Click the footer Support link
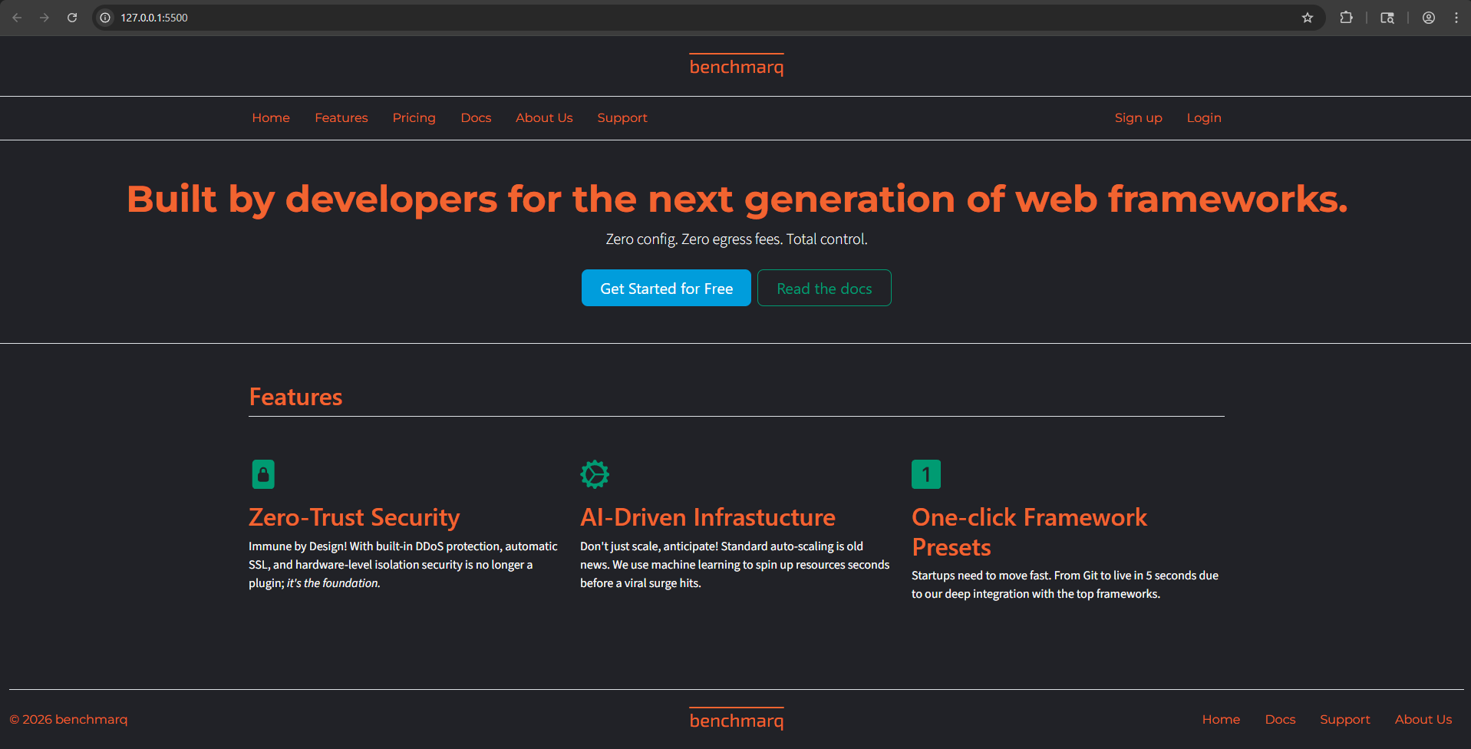Image resolution: width=1471 pixels, height=749 pixels. pyautogui.click(x=1345, y=719)
